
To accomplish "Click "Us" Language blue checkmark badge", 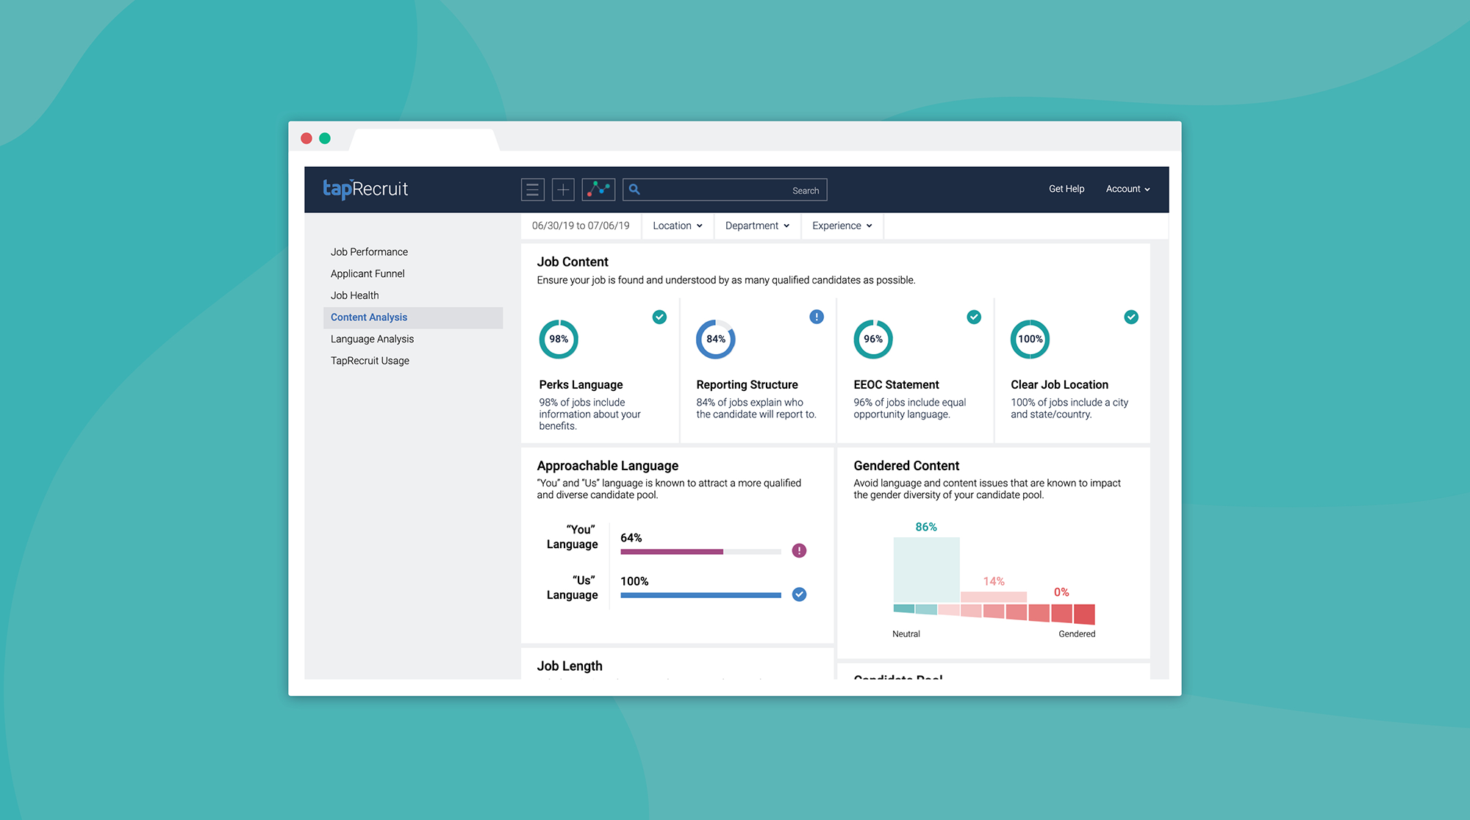I will tap(799, 594).
